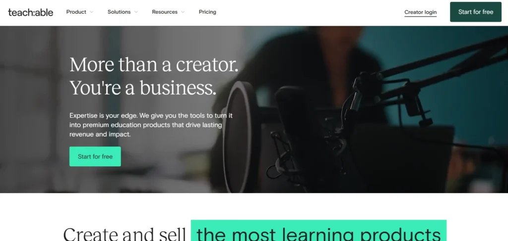Click the 'Expertise is your edge' paragraph
Screen dimensions: 508x241
[151, 125]
